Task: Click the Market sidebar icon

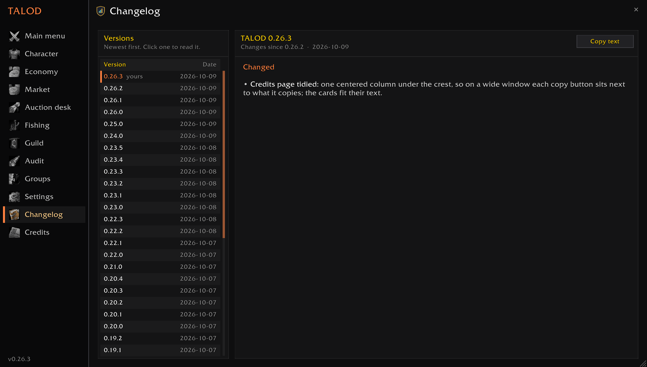Action: point(14,90)
